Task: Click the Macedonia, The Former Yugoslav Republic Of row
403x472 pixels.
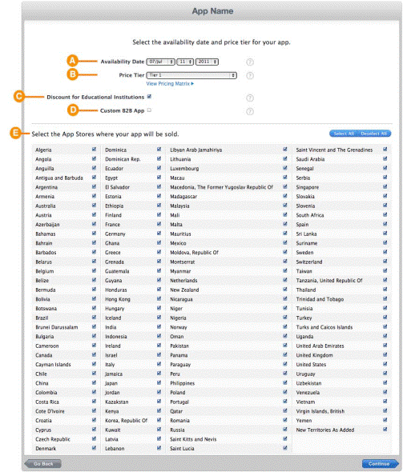Action: click(x=229, y=187)
